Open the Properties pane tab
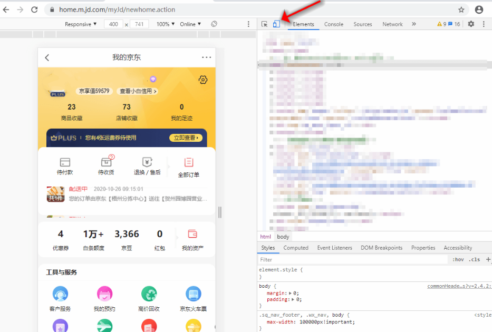 click(423, 248)
